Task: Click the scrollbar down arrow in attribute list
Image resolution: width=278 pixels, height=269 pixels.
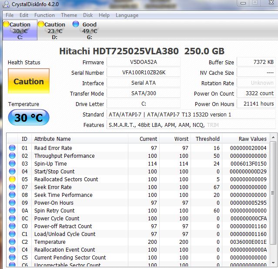Action: click(x=273, y=263)
